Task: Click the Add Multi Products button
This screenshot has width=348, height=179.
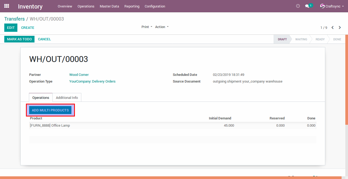Action: coord(50,110)
